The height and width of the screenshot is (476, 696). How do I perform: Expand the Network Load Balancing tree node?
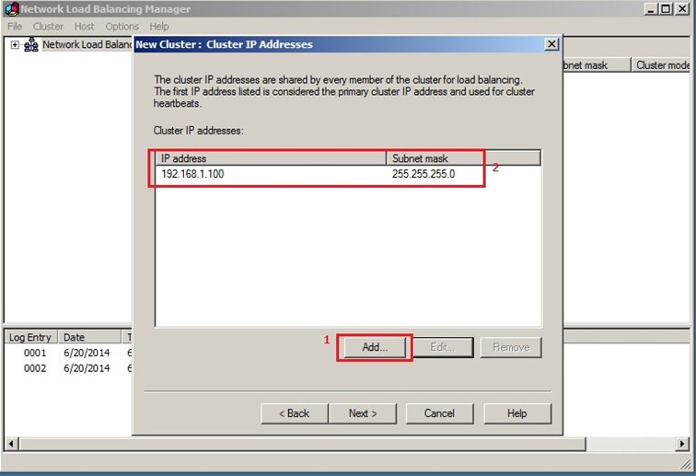tap(15, 44)
